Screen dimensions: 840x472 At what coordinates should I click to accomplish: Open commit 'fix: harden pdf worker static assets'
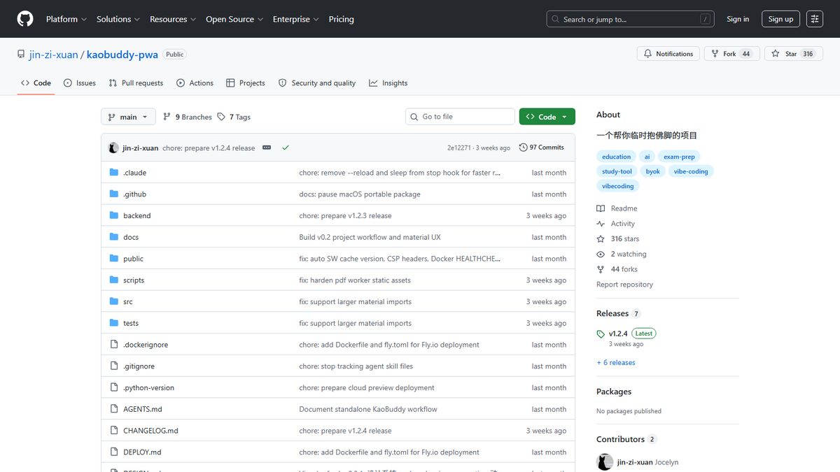(x=355, y=280)
